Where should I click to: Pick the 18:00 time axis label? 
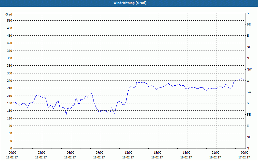(x=187, y=152)
